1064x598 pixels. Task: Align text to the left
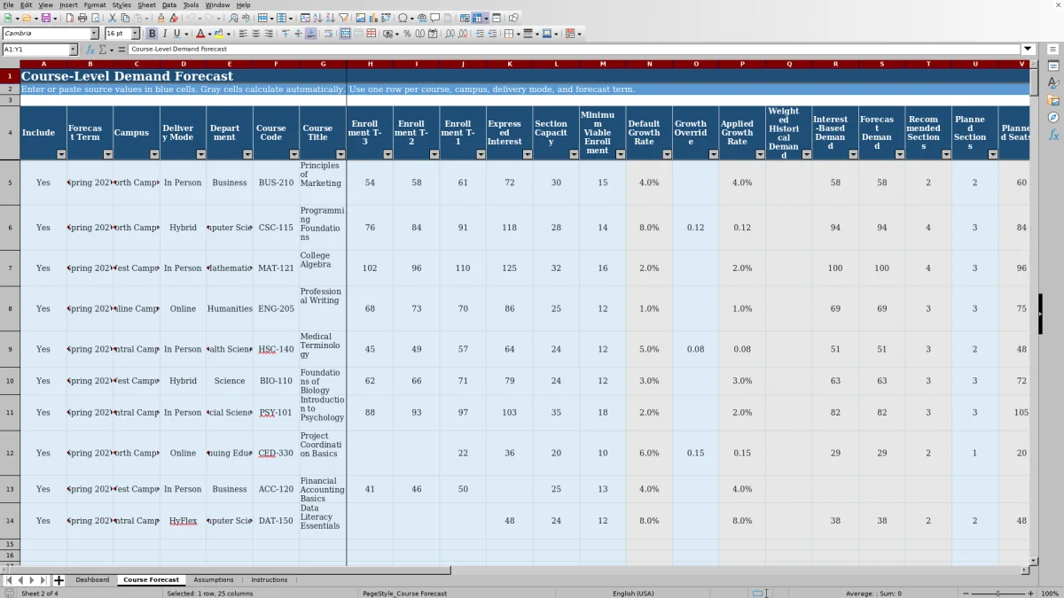point(243,34)
